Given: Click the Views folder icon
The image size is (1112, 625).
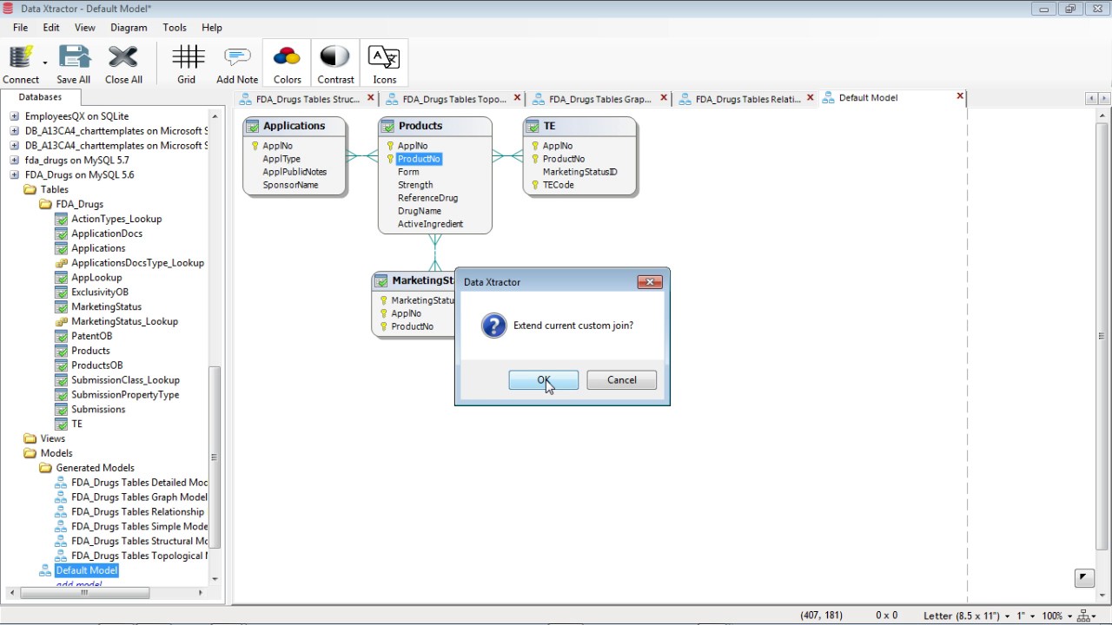Looking at the screenshot, I should [30, 438].
